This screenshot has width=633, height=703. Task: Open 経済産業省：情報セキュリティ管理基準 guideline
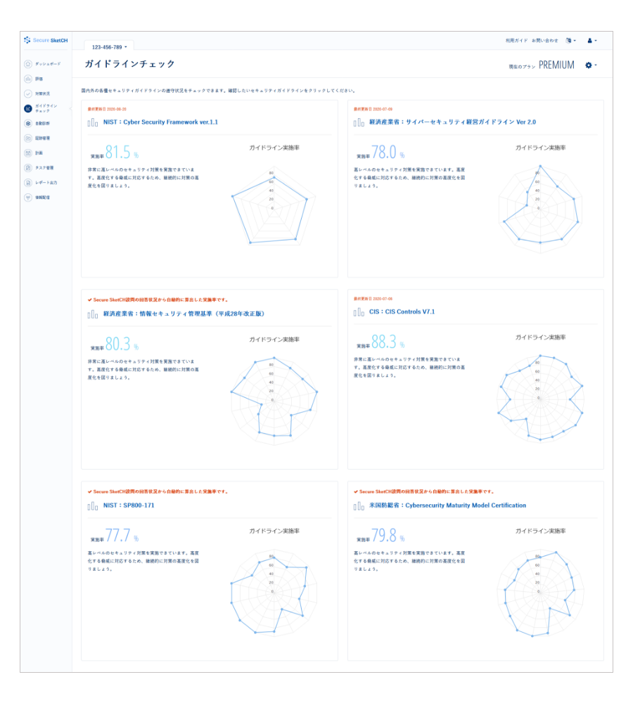coord(184,314)
